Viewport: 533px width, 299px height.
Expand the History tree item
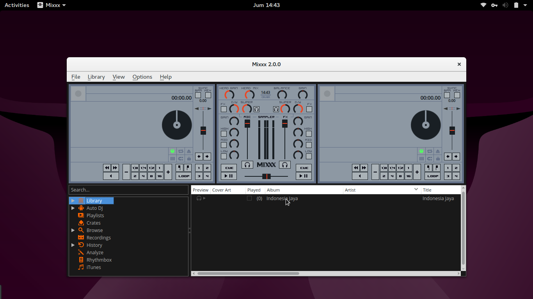tap(73, 245)
